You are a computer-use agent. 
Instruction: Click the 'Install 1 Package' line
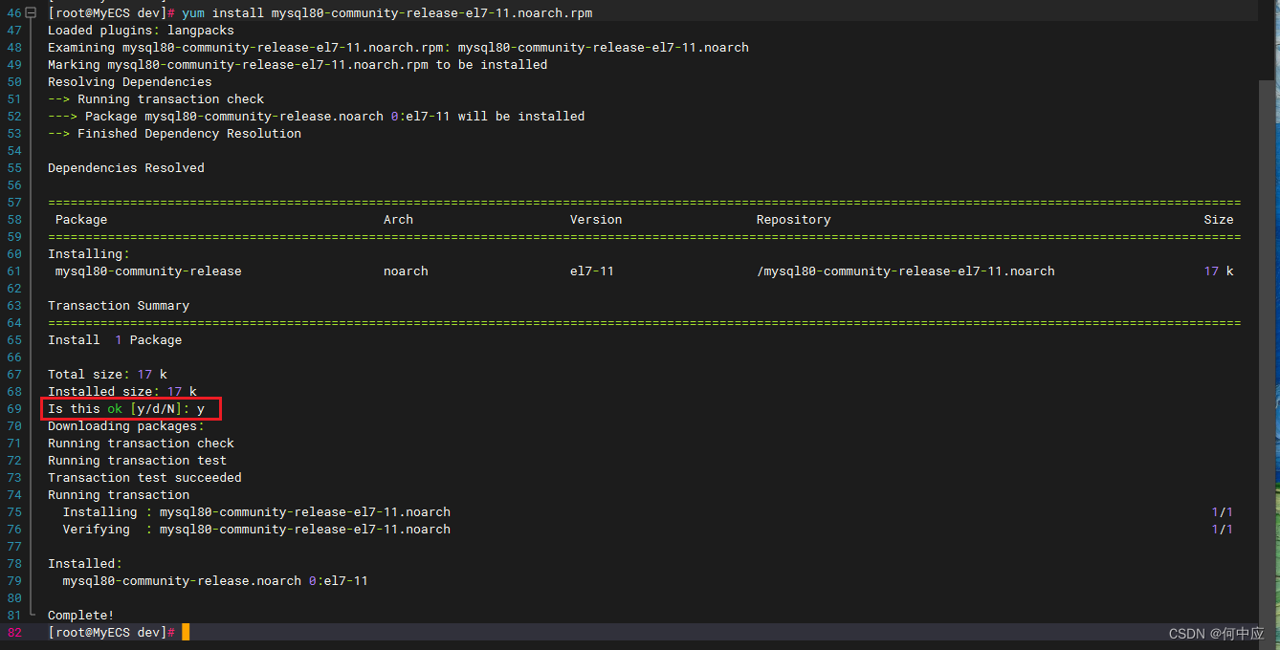click(x=115, y=340)
